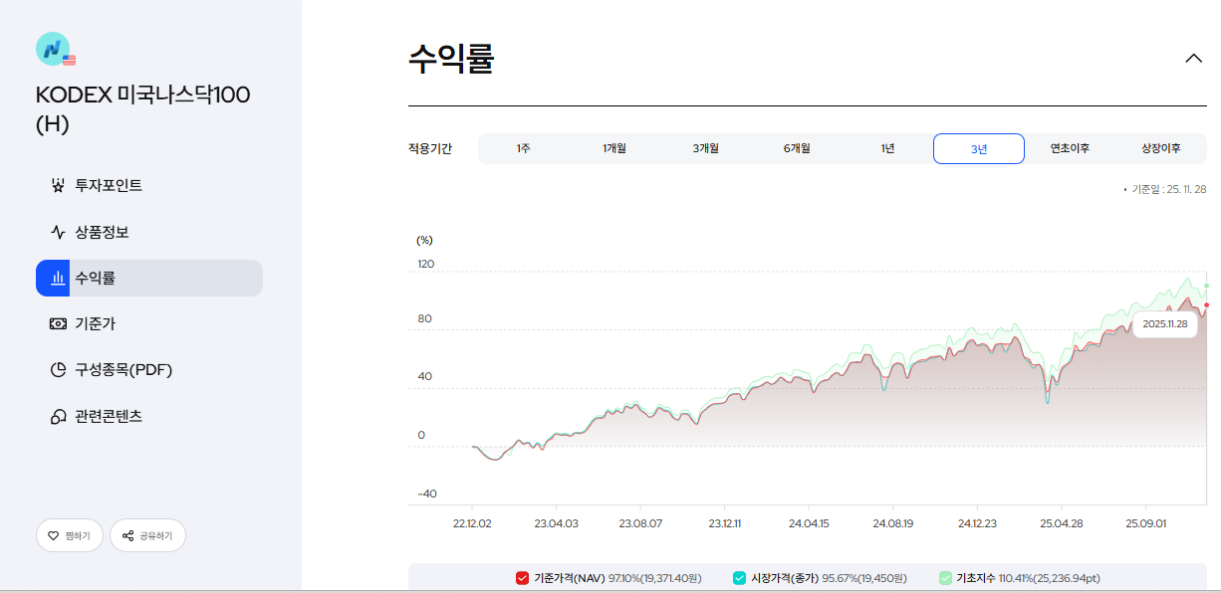Viewport: 1221px width, 593px height.
Task: Select the 1개월 period tab
Action: pos(614,148)
